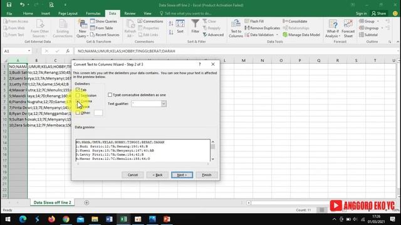The image size is (401, 225).
Task: Expand the Ungroup dropdown arrow
Action: pos(382,28)
